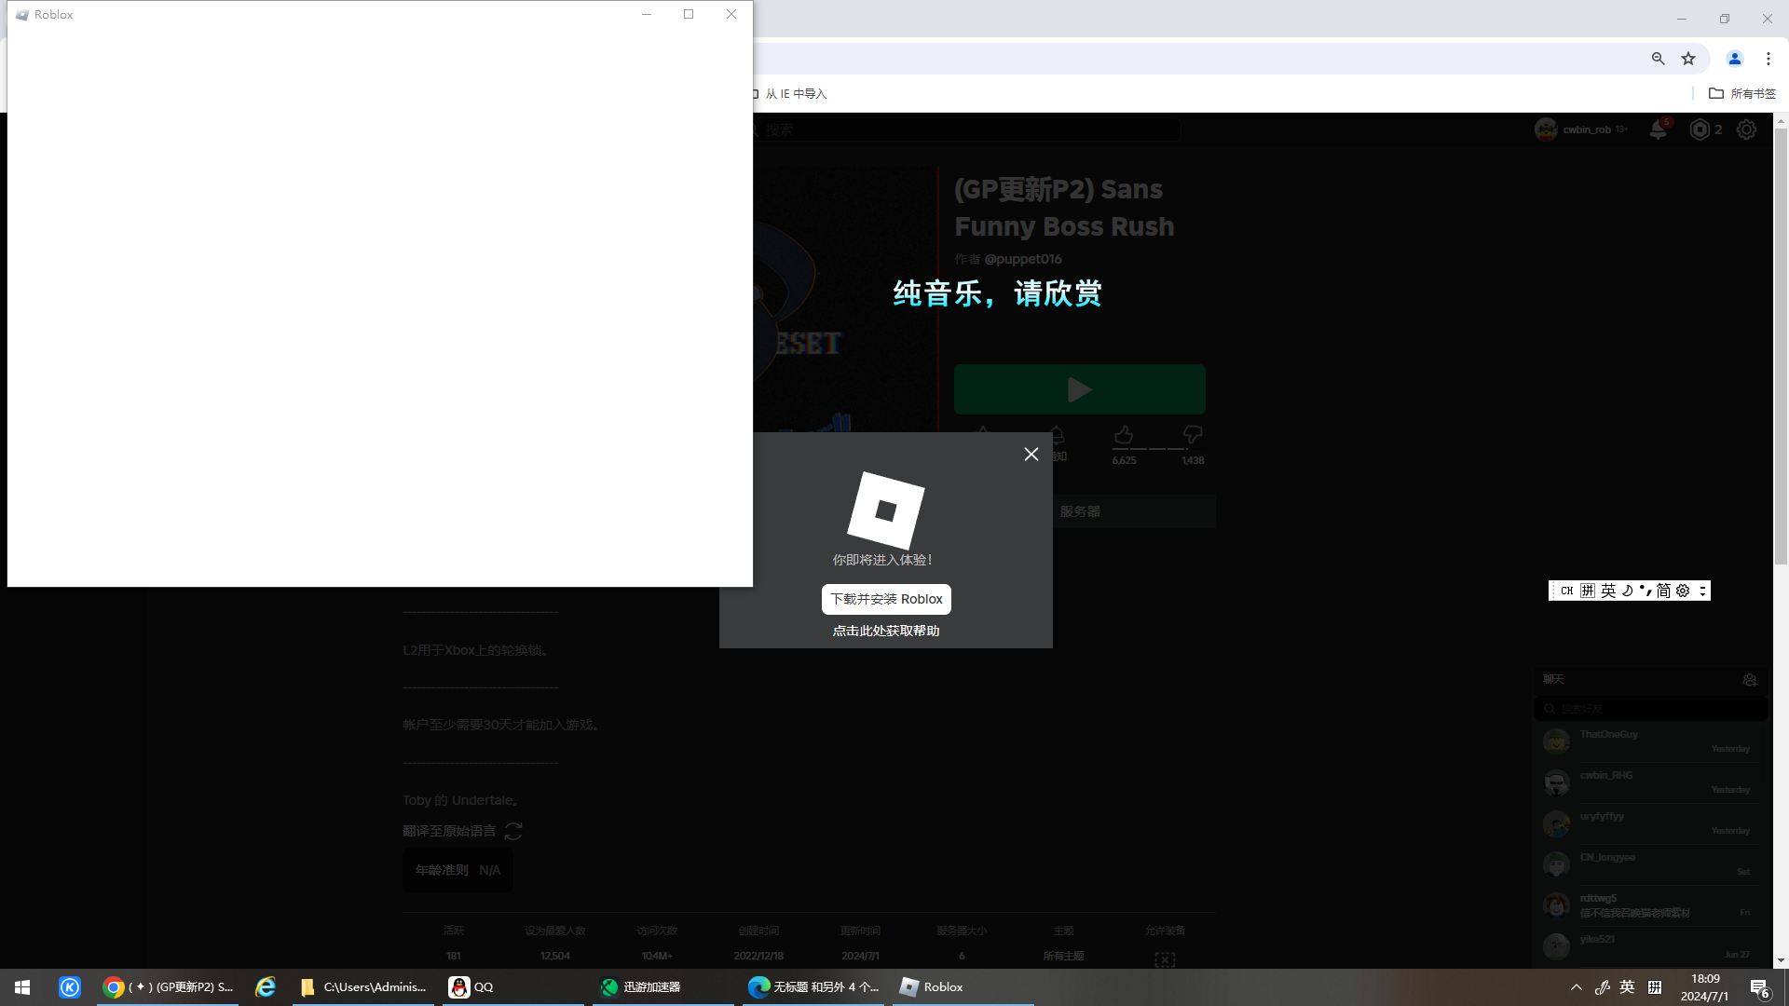The image size is (1789, 1006).
Task: Open Roblox settings gear in header
Action: (x=1747, y=129)
